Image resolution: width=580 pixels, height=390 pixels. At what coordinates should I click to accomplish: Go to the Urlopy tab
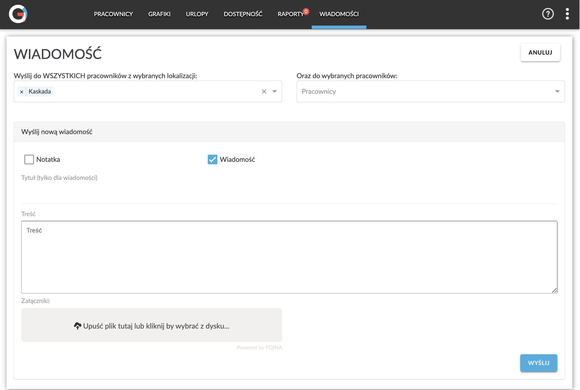197,14
